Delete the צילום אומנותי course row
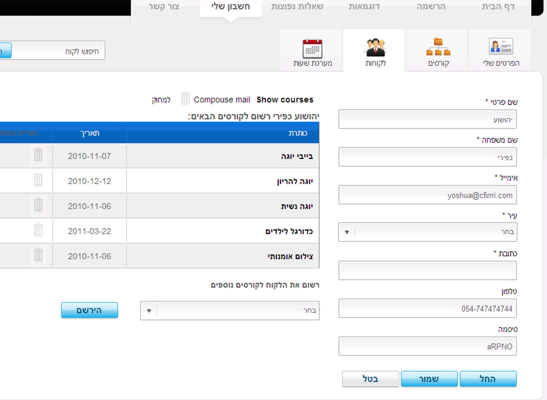547x400 pixels. click(38, 255)
